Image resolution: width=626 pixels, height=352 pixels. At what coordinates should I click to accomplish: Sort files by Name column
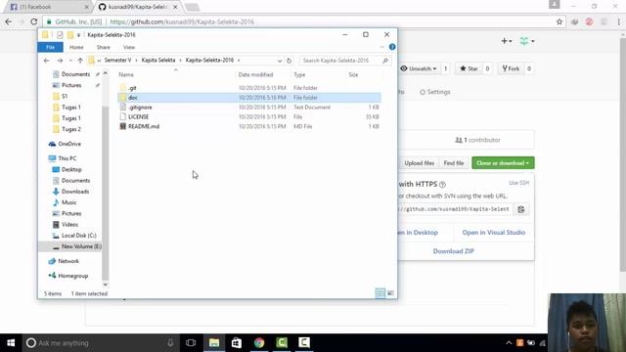pyautogui.click(x=126, y=74)
